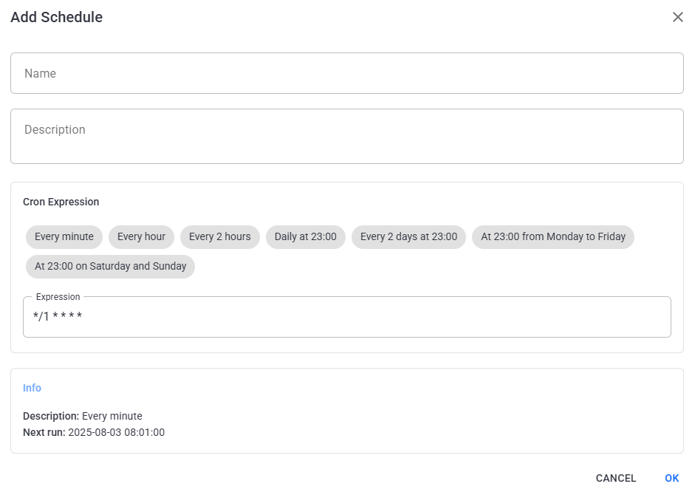This screenshot has height=495, width=695.
Task: Click the Description: Every minute text
Action: click(x=83, y=416)
